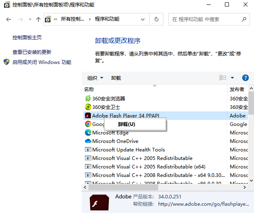Image resolution: width=254 pixels, height=213 pixels.
Task: Click the Microsoft Update Health Tools icon
Action: pyautogui.click(x=88, y=149)
